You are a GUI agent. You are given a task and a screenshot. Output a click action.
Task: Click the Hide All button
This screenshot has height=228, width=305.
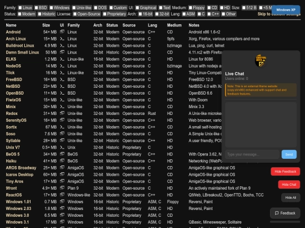pos(291,198)
